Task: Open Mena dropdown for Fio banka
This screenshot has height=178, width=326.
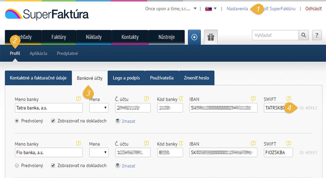Action: click(99, 152)
